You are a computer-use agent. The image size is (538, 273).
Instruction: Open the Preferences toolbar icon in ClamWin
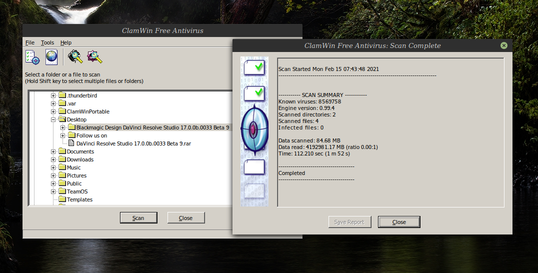(32, 57)
